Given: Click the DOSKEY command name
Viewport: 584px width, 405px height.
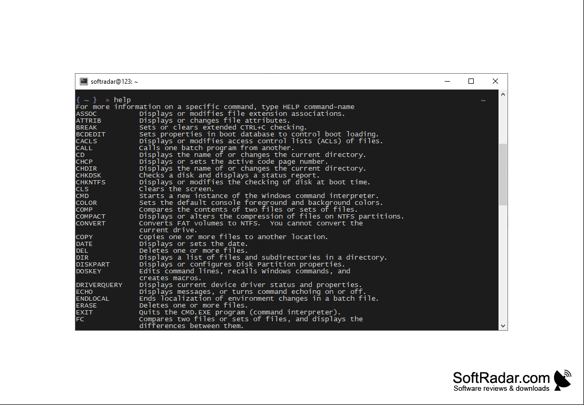Looking at the screenshot, I should click(88, 271).
